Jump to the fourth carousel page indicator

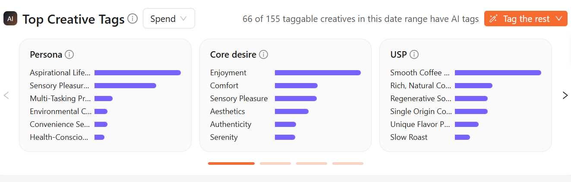[x=348, y=163]
